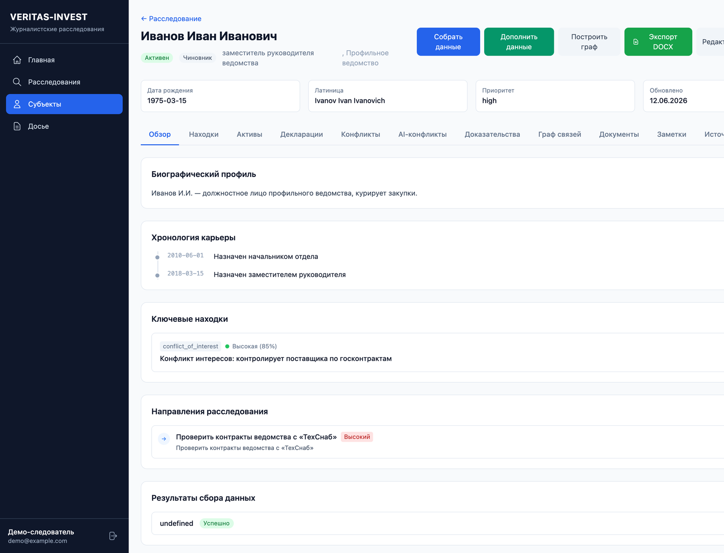Click the Дополнить данные button

(519, 42)
